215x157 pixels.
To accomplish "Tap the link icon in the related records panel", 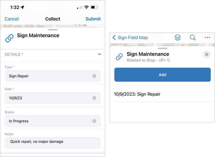I will 119,57.
